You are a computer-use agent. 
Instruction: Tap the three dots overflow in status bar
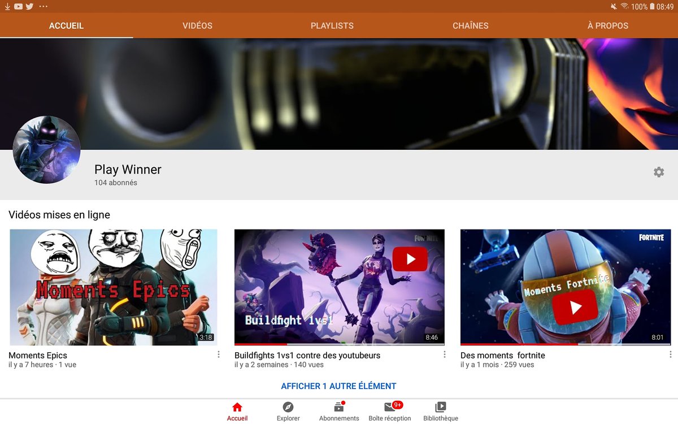[44, 6]
